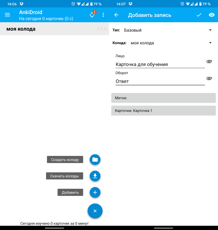Click the Создать колоду label
218x230 pixels.
(65, 159)
